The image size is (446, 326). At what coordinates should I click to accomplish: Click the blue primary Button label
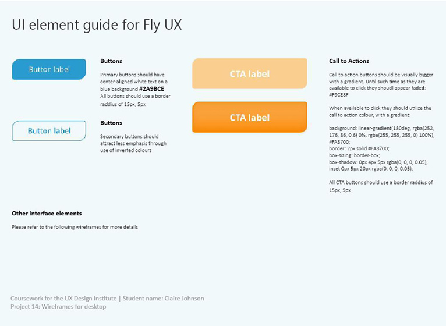coord(49,69)
